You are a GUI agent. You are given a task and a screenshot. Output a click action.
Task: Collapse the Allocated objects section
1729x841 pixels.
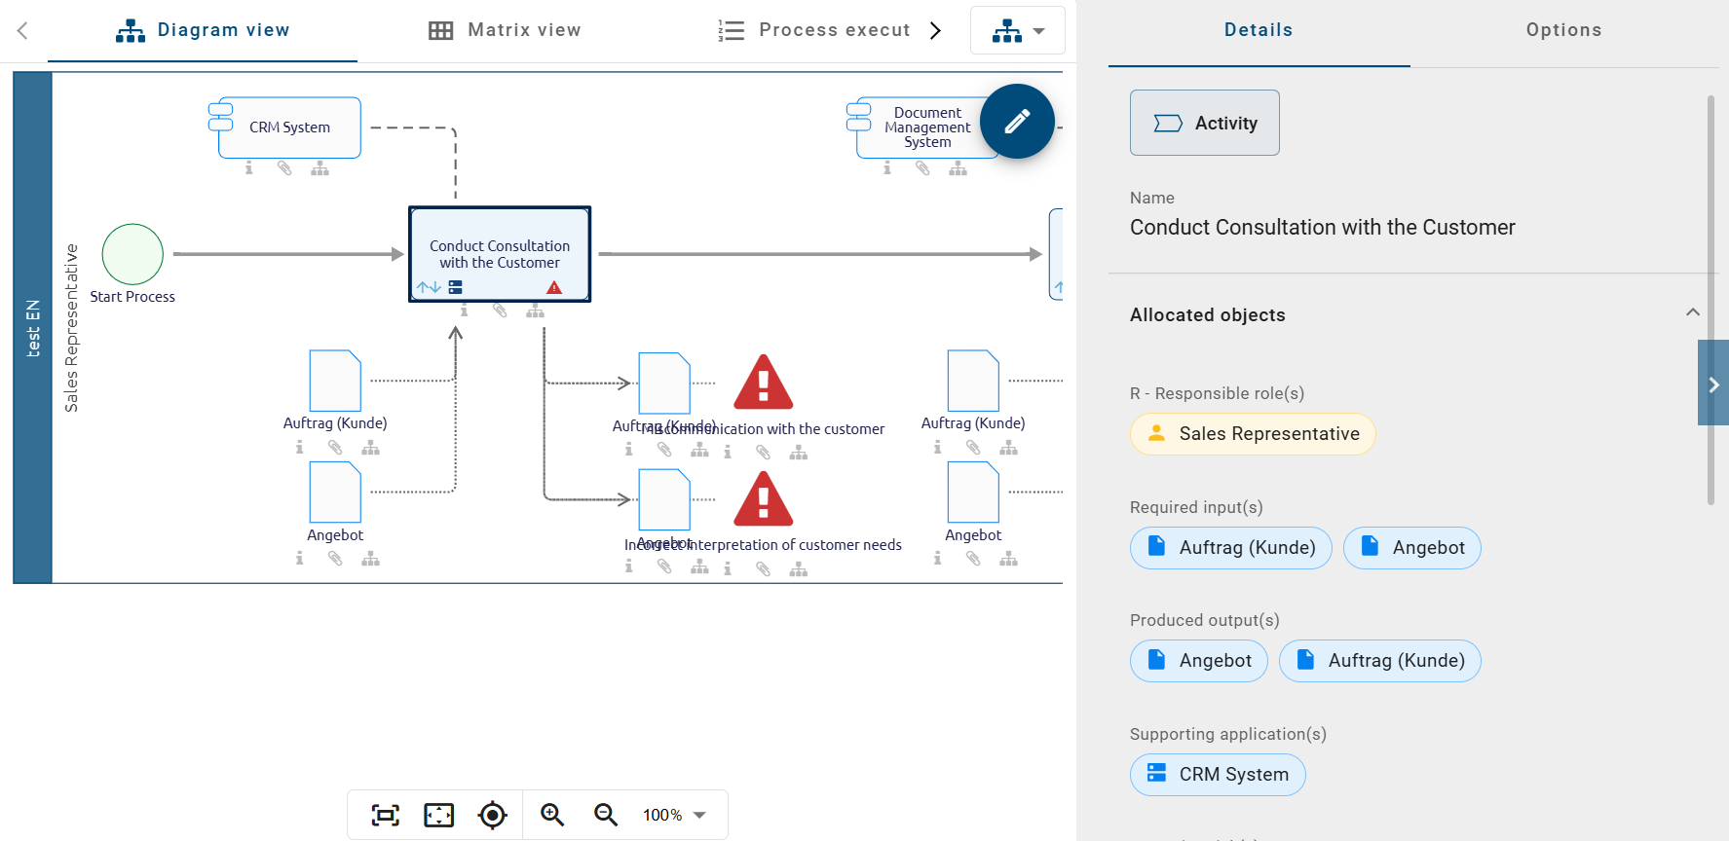coord(1693,312)
